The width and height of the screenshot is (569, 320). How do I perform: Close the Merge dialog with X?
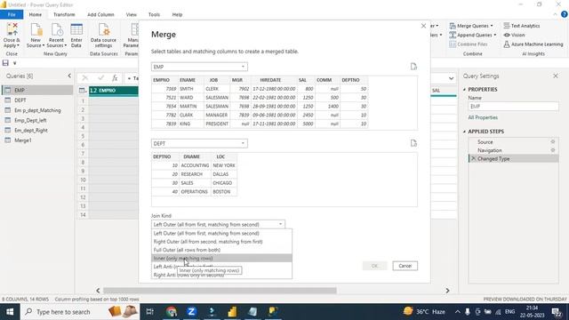[423, 26]
